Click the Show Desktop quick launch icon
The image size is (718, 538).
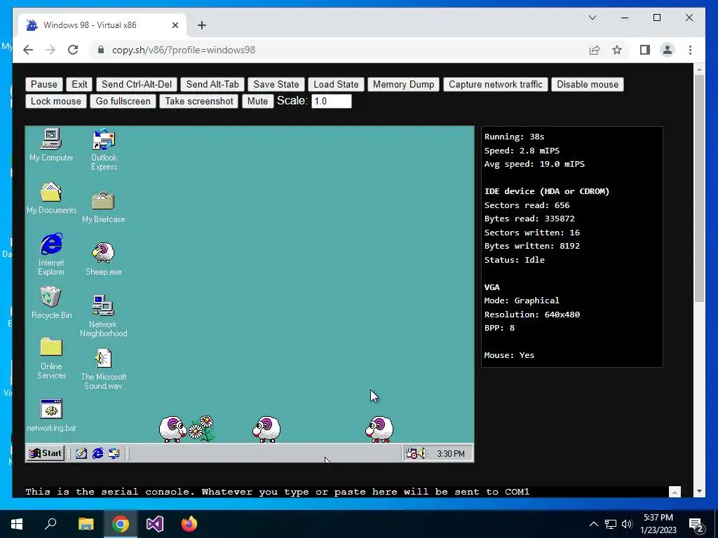coord(81,453)
